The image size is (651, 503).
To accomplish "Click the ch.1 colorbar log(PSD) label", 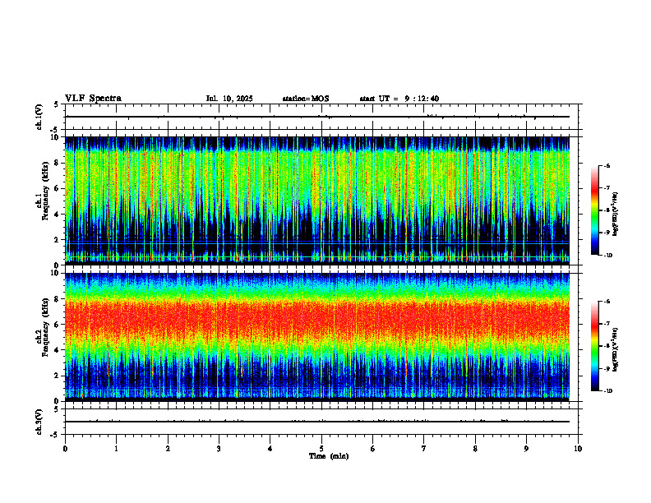I will [616, 215].
